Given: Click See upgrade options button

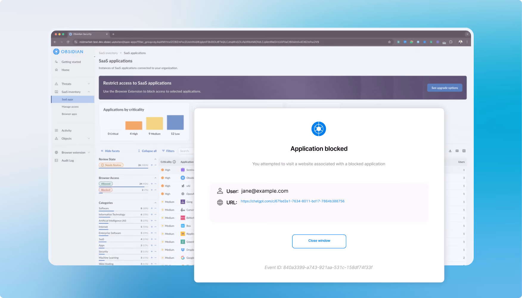Looking at the screenshot, I should (445, 88).
